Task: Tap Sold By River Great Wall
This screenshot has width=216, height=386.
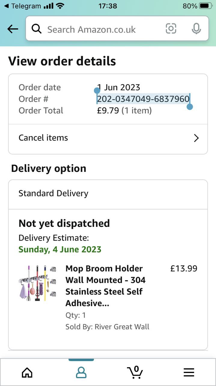Action: 107,327
